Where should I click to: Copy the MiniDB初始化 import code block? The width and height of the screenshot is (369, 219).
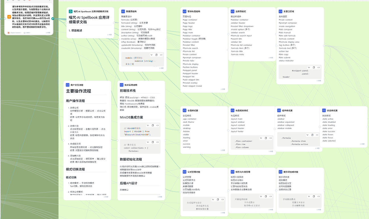click(x=153, y=125)
